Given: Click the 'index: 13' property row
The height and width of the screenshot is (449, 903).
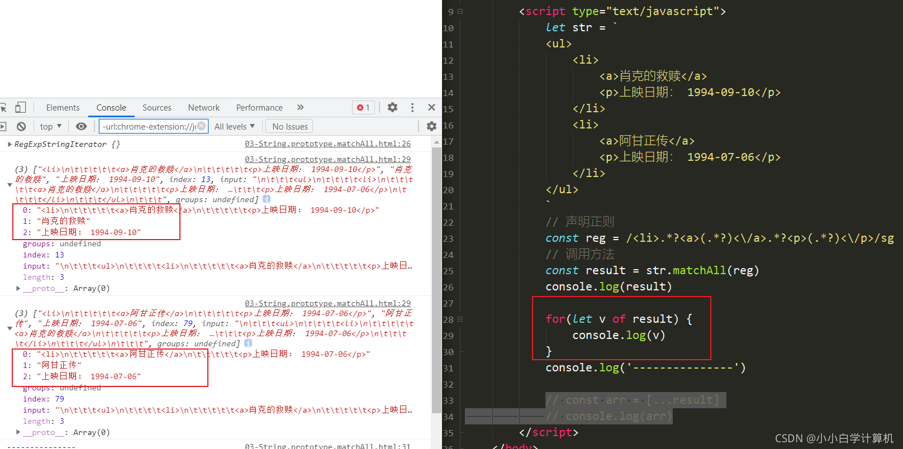Looking at the screenshot, I should coord(44,255).
